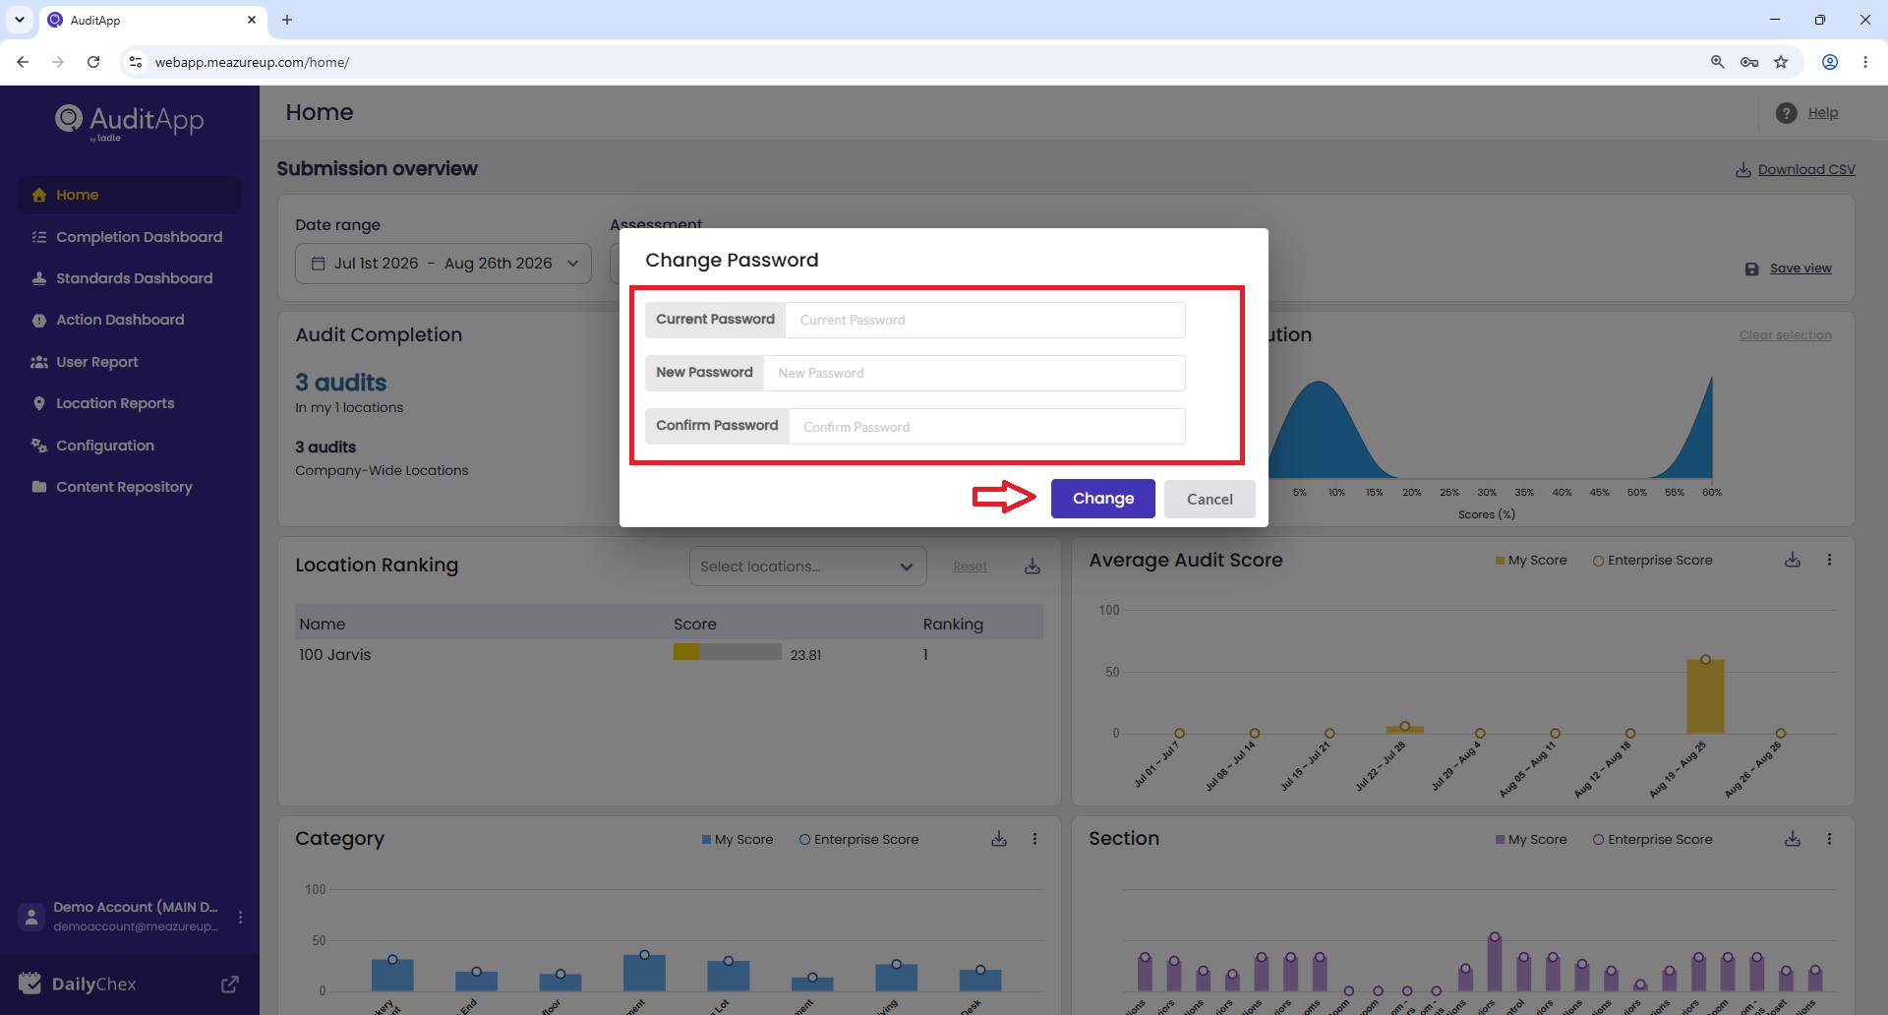The image size is (1888, 1015).
Task: Open a new browser tab
Action: point(287,20)
